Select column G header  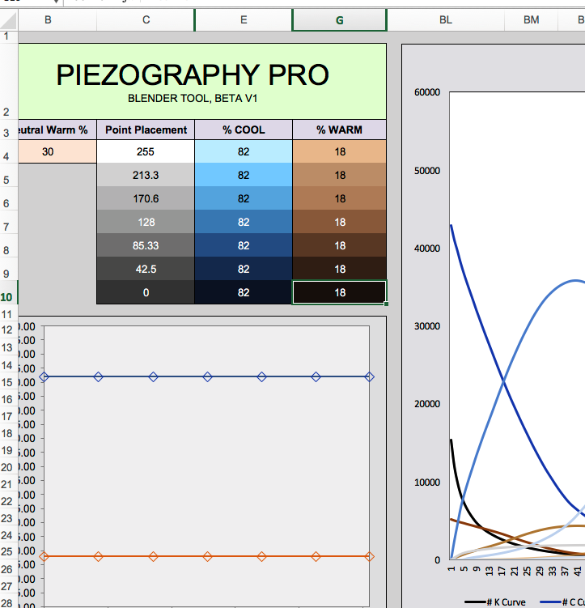click(x=339, y=20)
